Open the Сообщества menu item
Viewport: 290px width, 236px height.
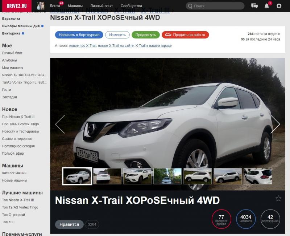tap(131, 6)
